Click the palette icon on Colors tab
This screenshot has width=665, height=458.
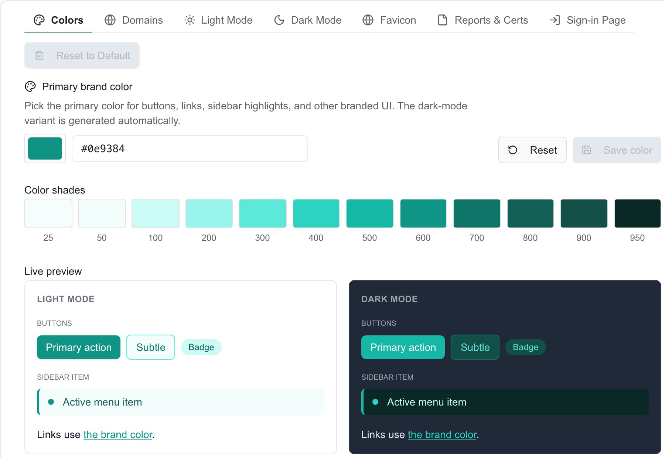(x=39, y=20)
